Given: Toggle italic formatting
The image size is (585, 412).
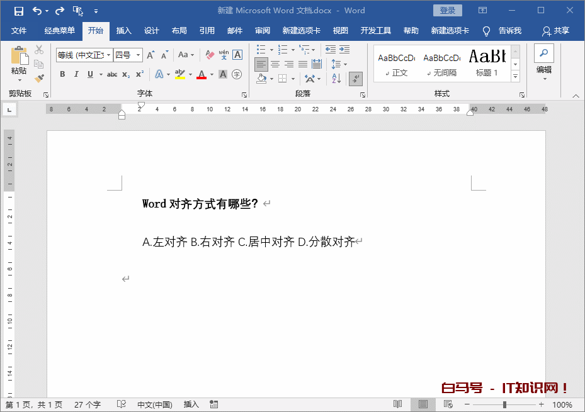Looking at the screenshot, I should pyautogui.click(x=77, y=74).
